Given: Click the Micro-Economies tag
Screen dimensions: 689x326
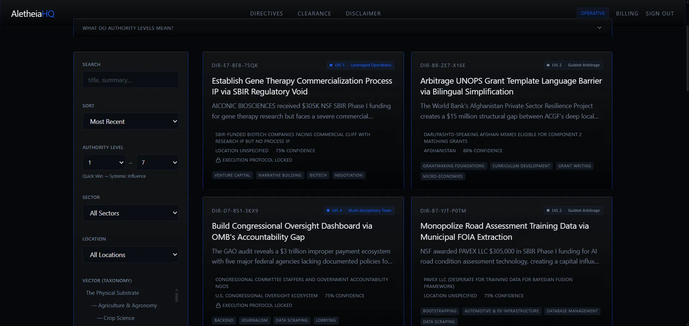Looking at the screenshot, I should pos(443,176).
